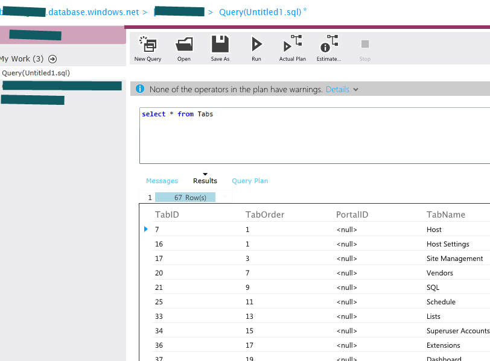
Task: Sort by the TabID column header
Action: [x=167, y=215]
